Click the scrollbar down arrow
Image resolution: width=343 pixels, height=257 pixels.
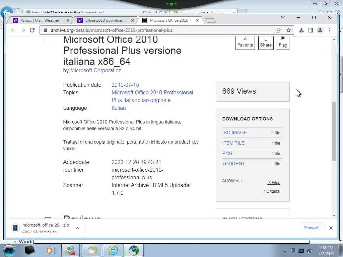tap(334, 215)
